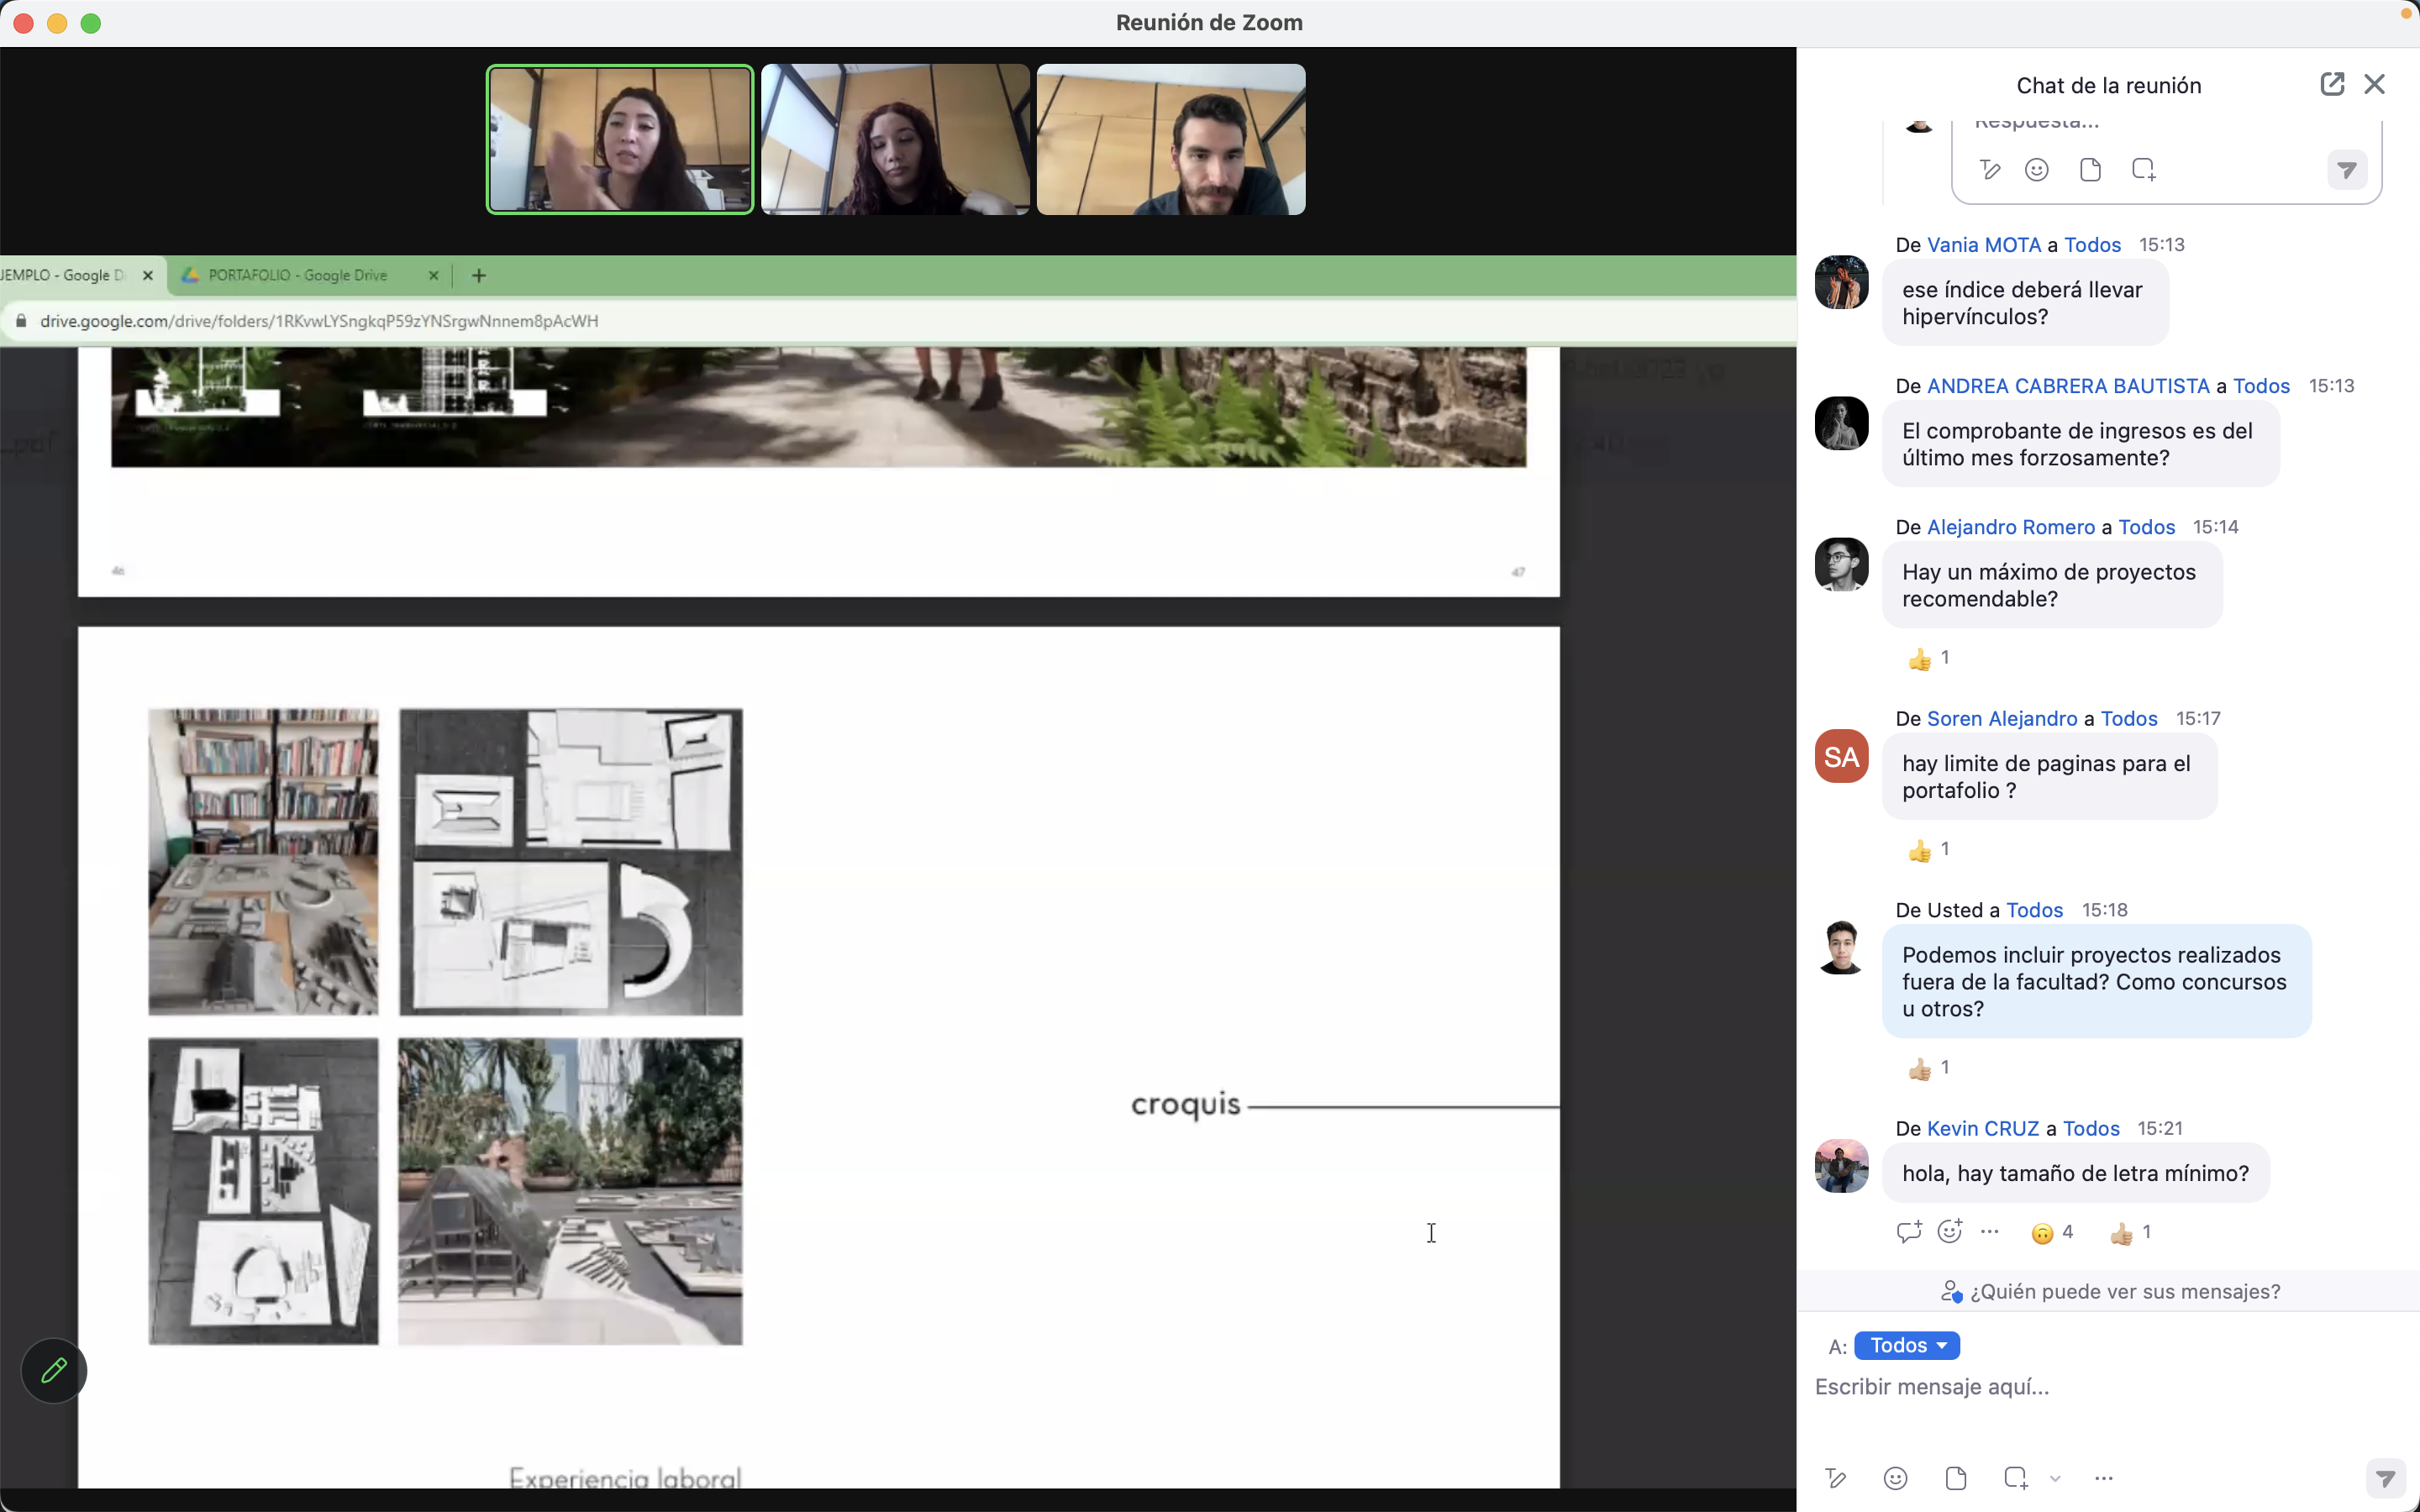
Task: Switch to the PORTAFOLIO - Google Drive tab
Action: [x=298, y=275]
